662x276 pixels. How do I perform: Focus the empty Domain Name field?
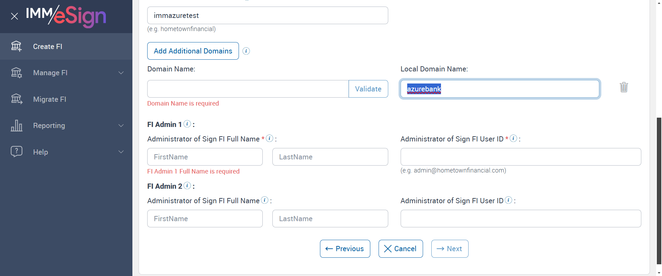point(248,89)
